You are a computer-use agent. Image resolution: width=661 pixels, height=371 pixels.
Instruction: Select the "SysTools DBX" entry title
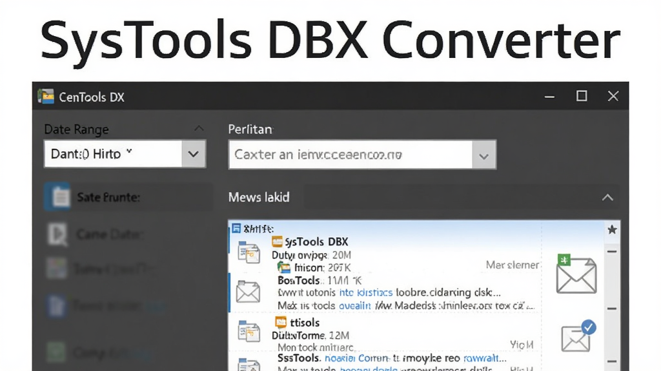click(316, 242)
